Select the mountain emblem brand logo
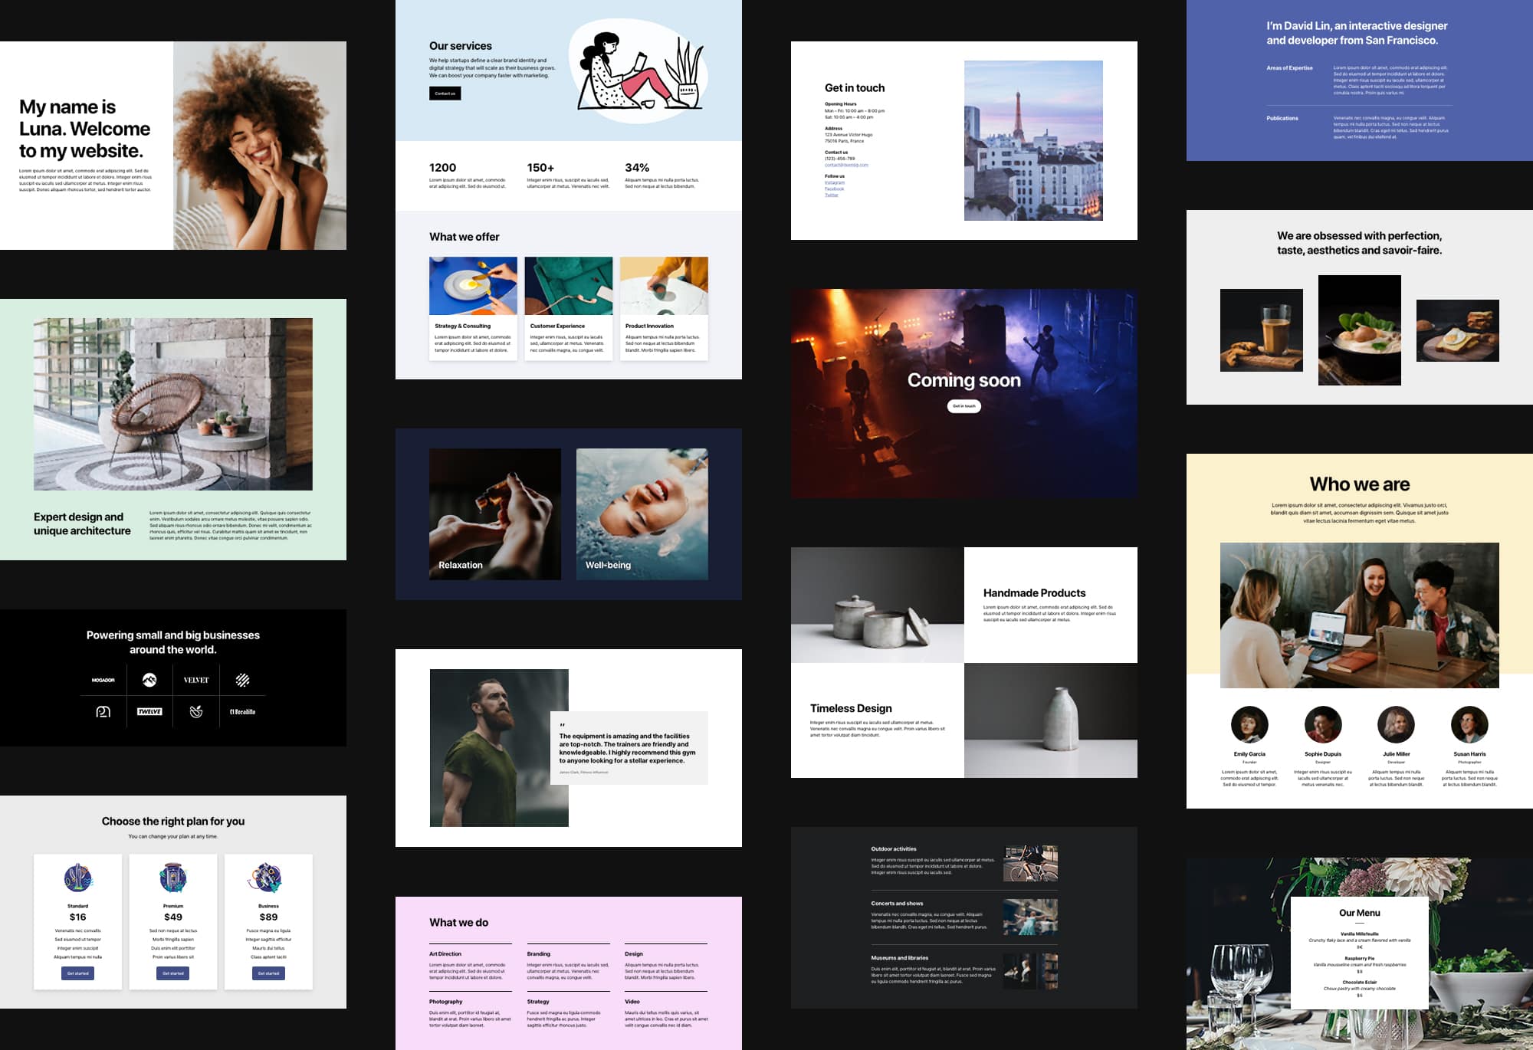The image size is (1533, 1050). coord(149,680)
